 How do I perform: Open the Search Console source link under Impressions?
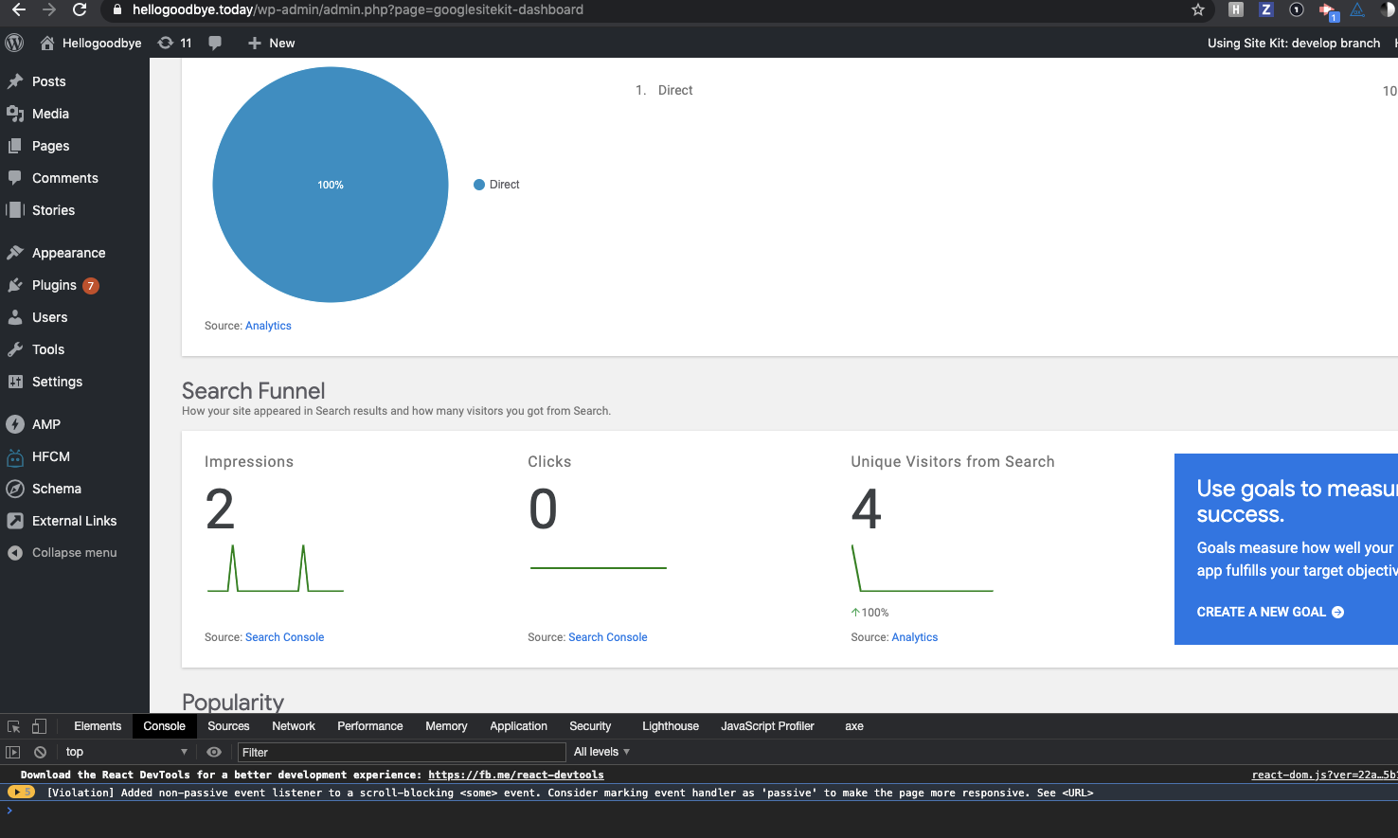point(284,636)
